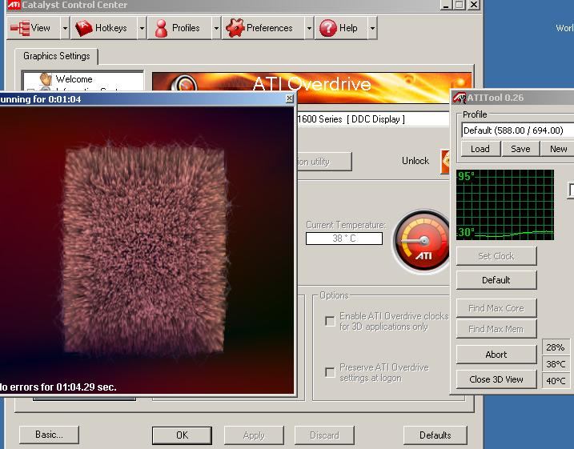Check Preserve ATI Overdrive settings at logon

(x=330, y=372)
